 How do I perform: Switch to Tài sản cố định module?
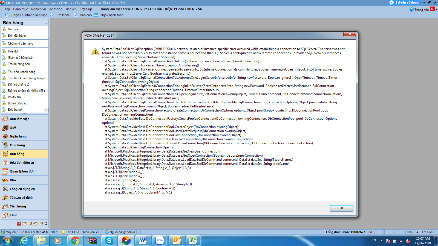point(25,198)
